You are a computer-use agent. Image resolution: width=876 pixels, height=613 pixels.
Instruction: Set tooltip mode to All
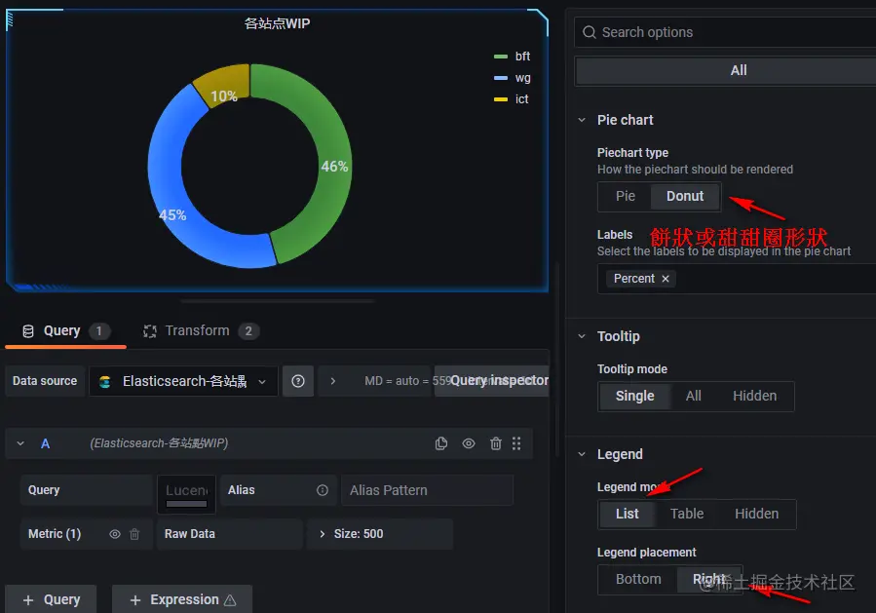pyautogui.click(x=694, y=397)
